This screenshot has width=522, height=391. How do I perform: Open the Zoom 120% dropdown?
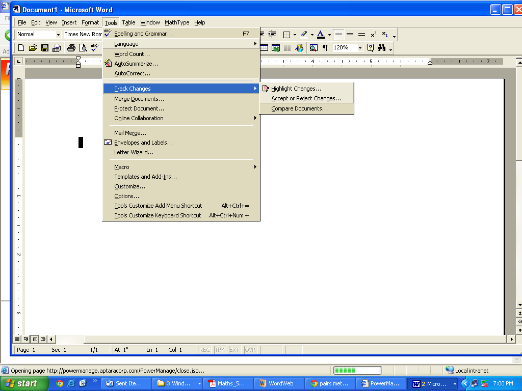click(360, 48)
